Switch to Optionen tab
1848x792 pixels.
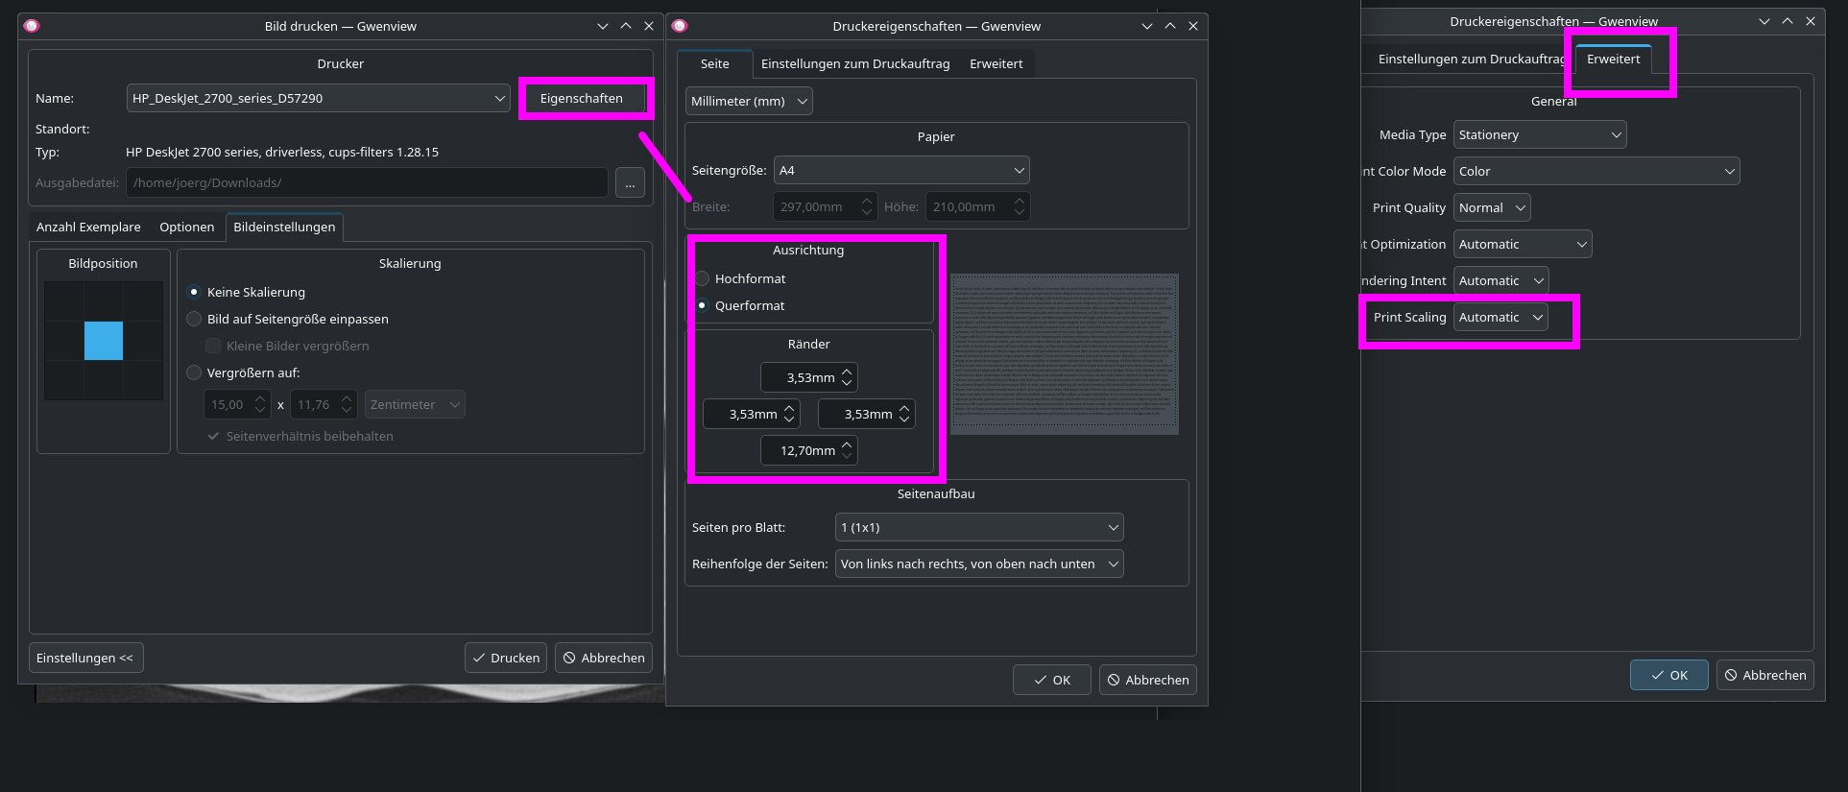coord(187,227)
